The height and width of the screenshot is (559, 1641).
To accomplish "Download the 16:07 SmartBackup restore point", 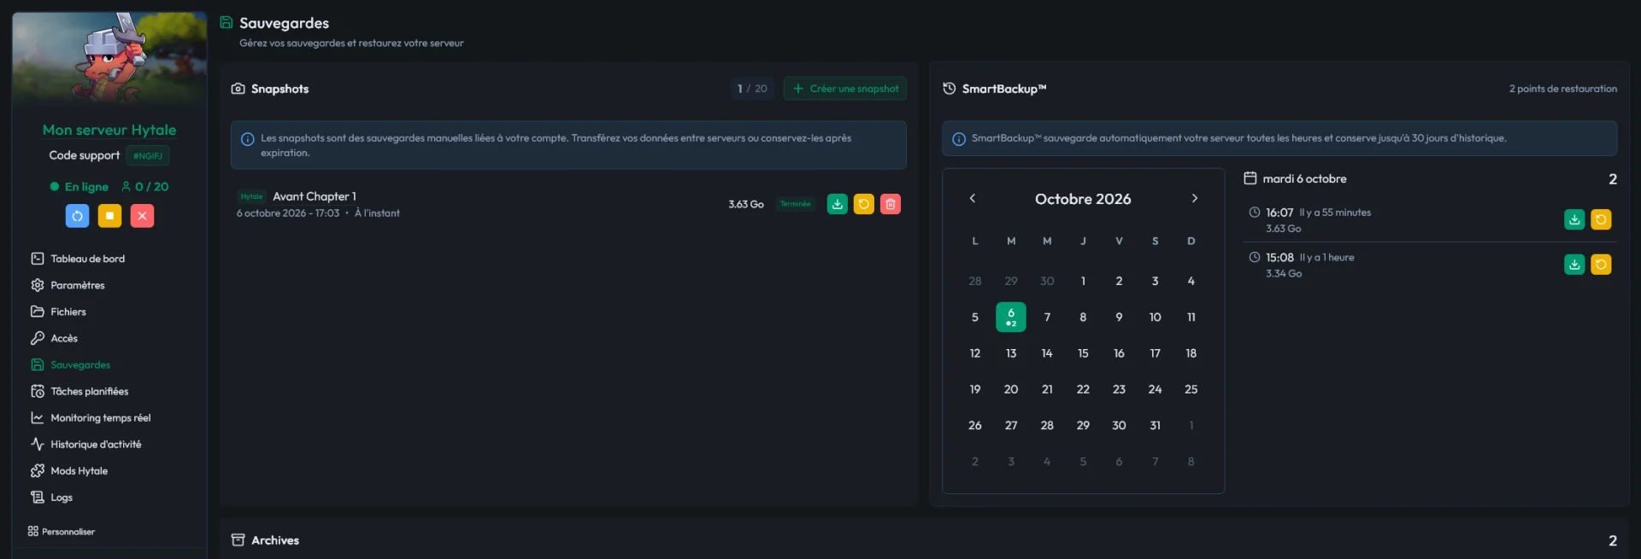I will click(1574, 219).
